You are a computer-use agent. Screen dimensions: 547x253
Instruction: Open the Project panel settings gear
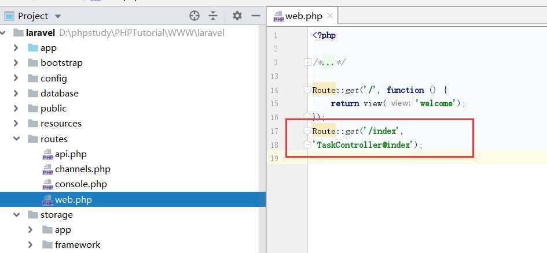pos(237,16)
